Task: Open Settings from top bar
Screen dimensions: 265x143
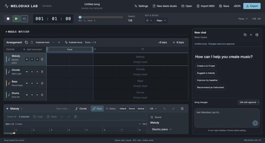Action: click(141, 6)
